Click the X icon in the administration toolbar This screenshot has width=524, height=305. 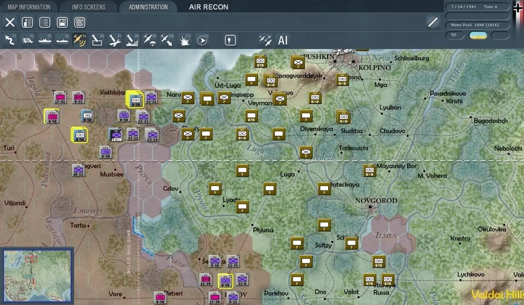click(10, 23)
